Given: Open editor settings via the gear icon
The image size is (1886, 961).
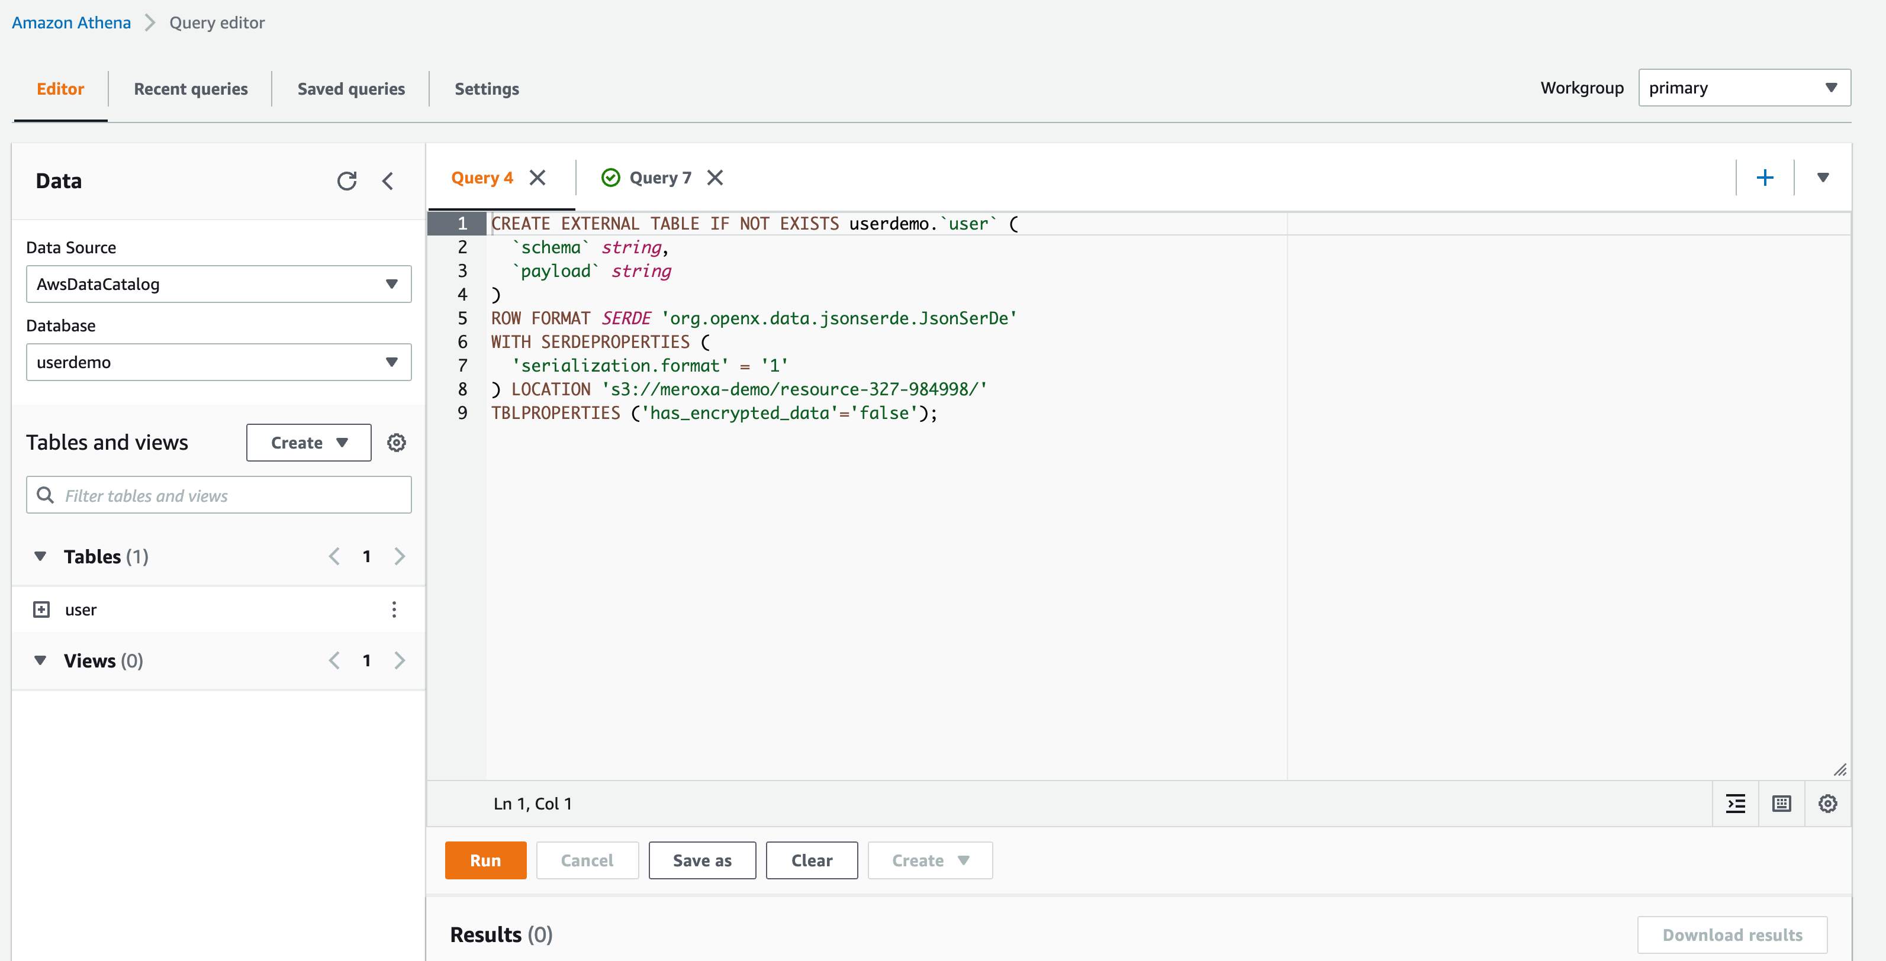Looking at the screenshot, I should (x=1828, y=803).
